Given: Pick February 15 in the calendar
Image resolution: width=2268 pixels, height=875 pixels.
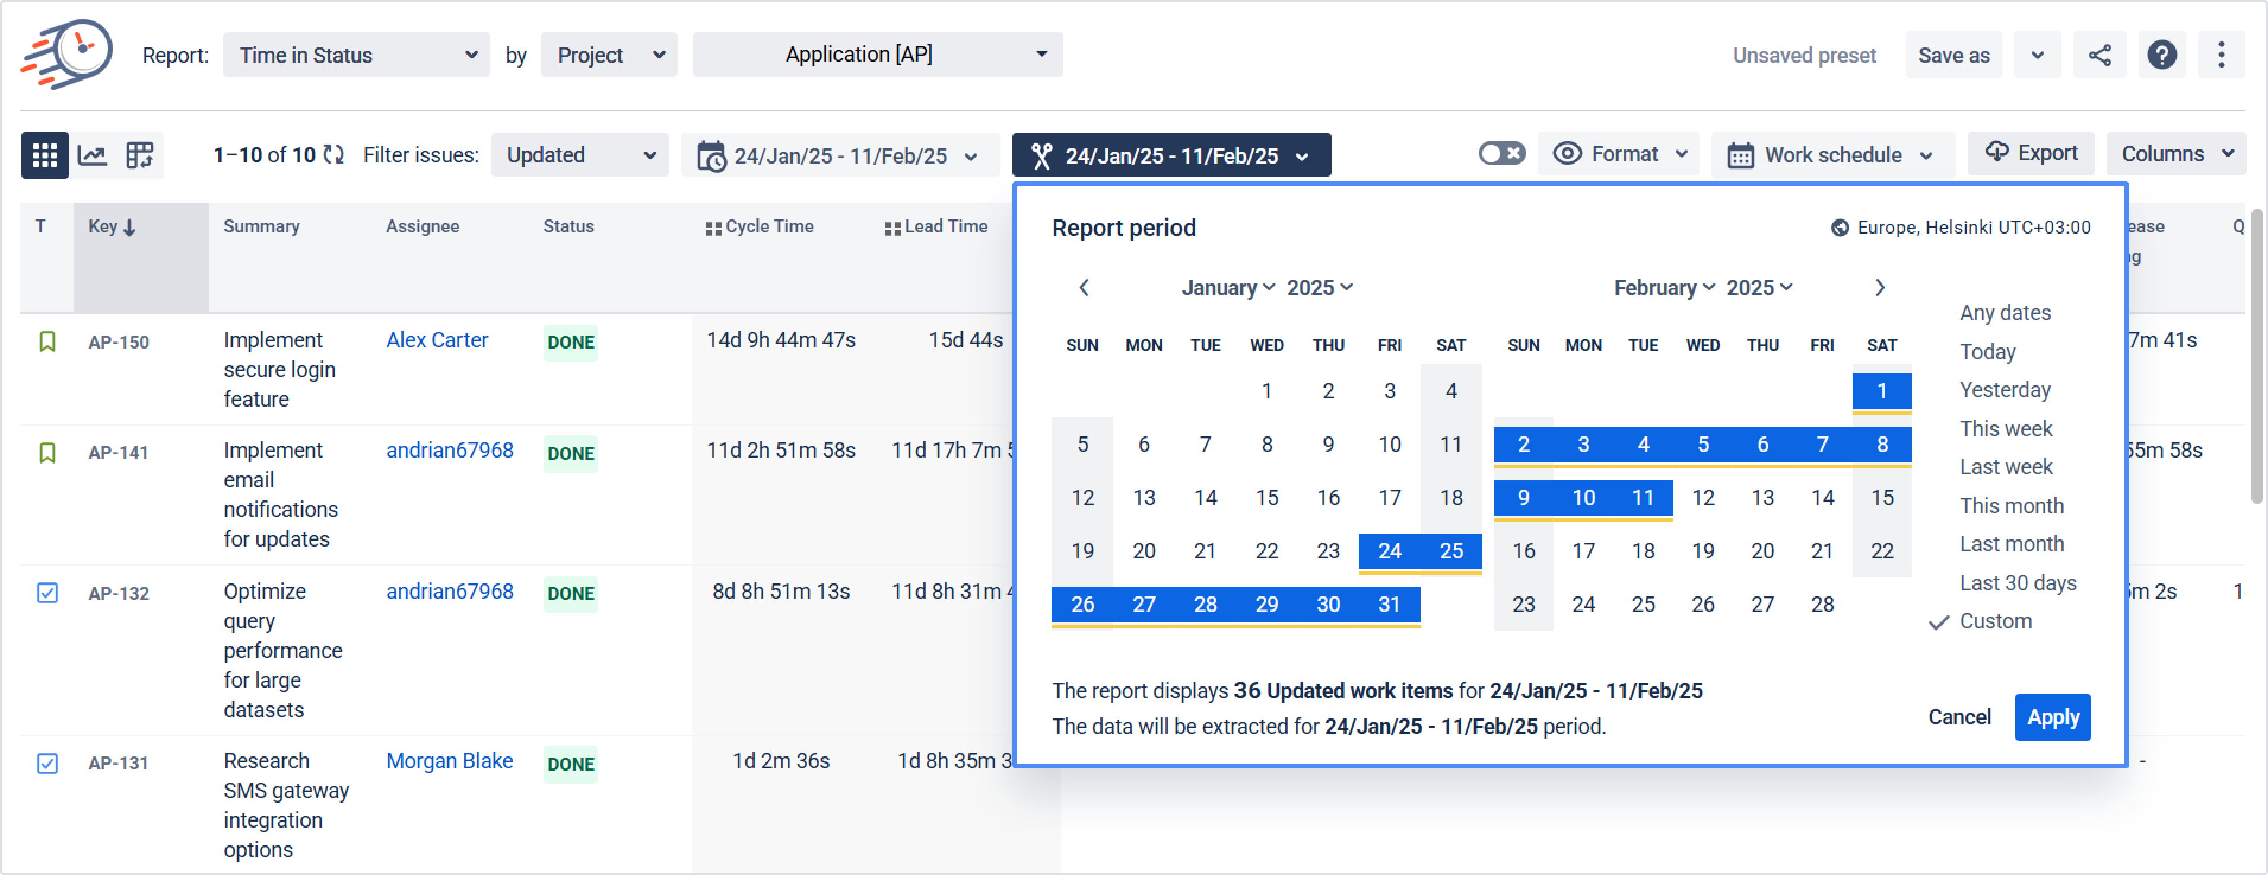Looking at the screenshot, I should 1882,498.
